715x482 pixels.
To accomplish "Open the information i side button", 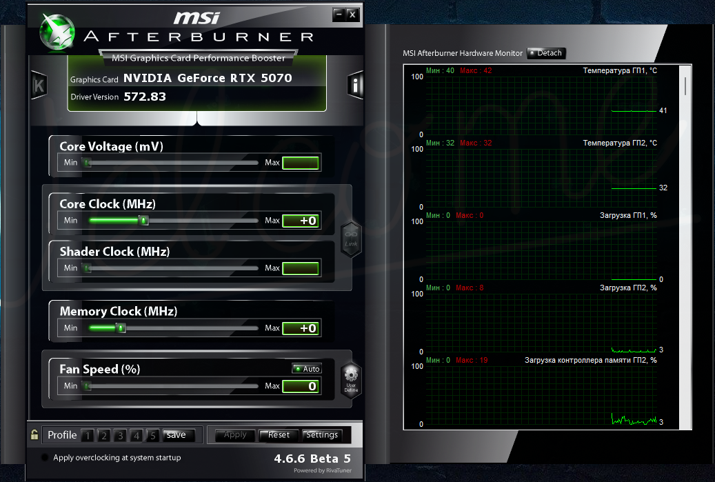I will 355,85.
